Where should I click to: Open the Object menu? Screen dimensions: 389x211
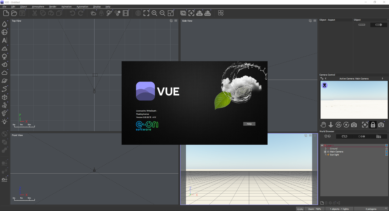pos(23,7)
